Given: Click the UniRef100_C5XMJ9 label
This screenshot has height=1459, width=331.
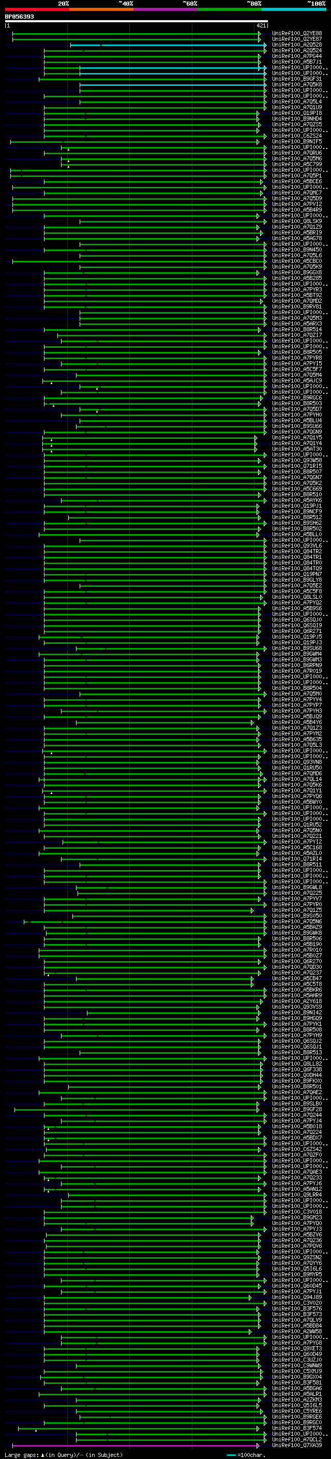Looking at the screenshot, I should click(297, 1371).
